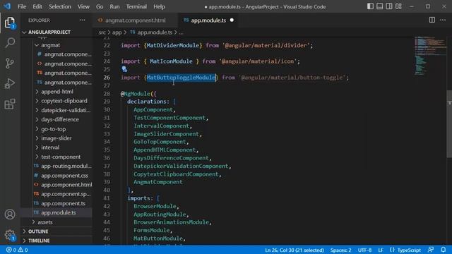This screenshot has height=254, width=452.
Task: Open Customize Layout icon
Action: pos(398,6)
